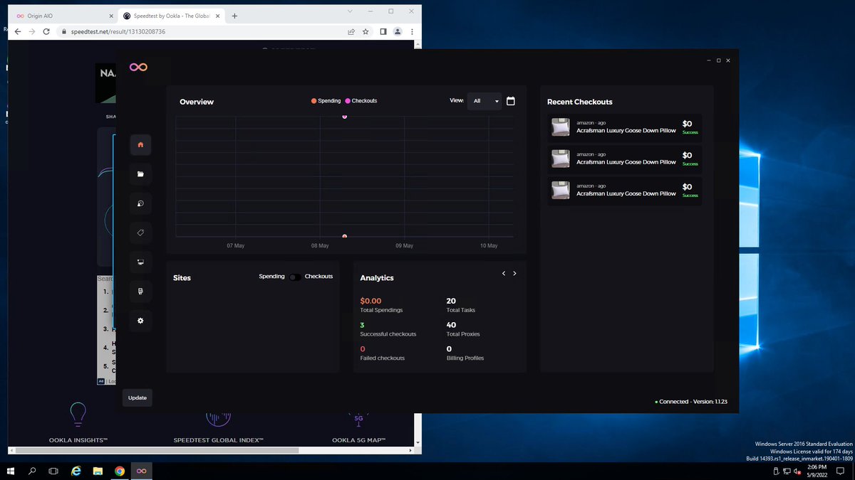
Task: Open the calendar date picker in Overview
Action: pos(511,101)
